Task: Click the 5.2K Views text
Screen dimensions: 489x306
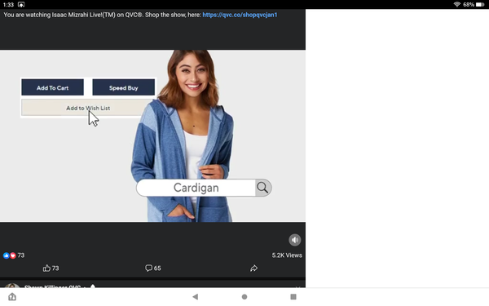Action: (287, 255)
